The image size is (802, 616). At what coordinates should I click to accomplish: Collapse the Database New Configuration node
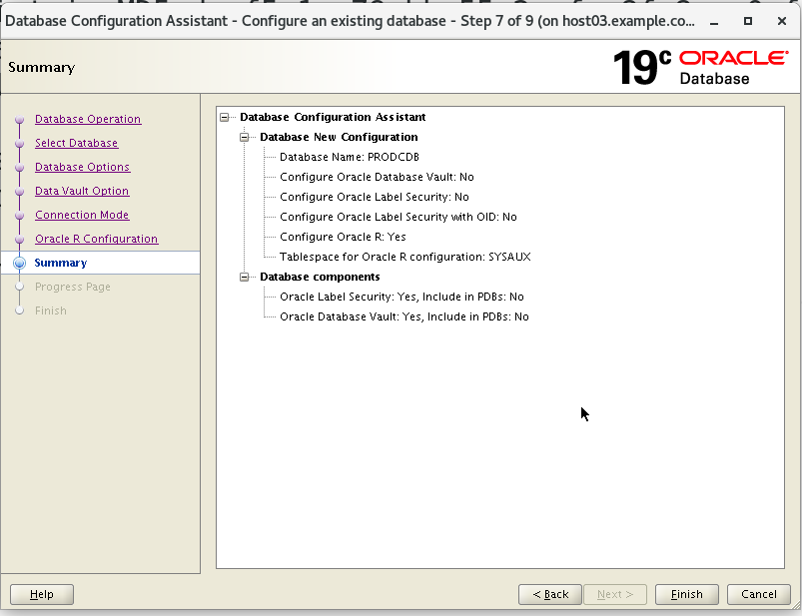tap(244, 137)
